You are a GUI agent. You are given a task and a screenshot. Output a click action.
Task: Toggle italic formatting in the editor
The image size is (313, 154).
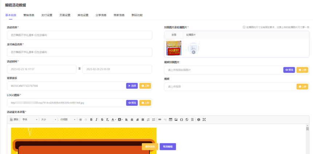pyautogui.click(x=96, y=119)
